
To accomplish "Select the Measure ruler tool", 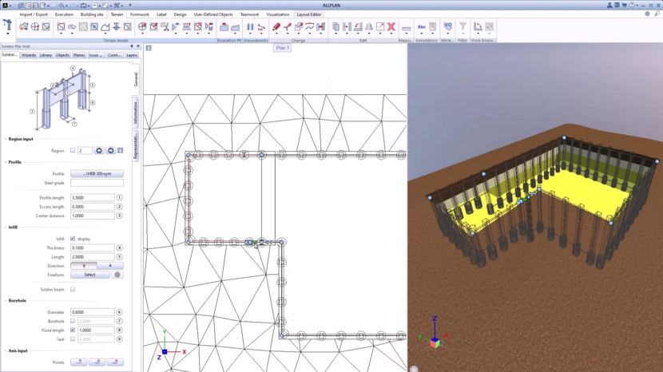I will point(407,28).
